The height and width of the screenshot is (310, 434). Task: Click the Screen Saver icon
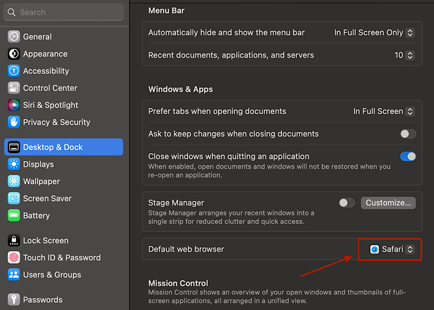(x=14, y=198)
